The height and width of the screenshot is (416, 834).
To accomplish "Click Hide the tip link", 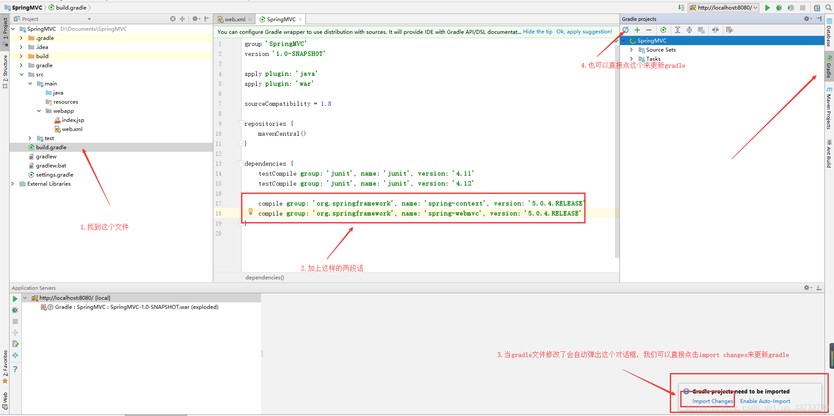I will point(538,32).
